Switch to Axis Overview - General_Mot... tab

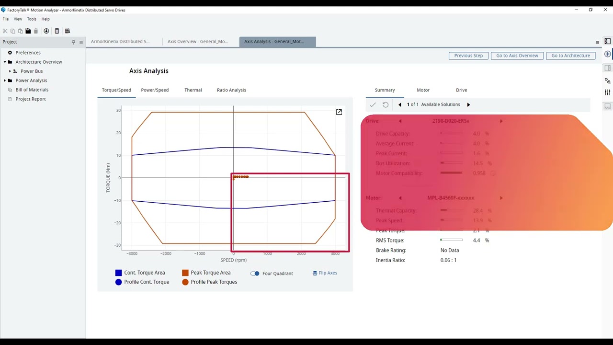(198, 42)
